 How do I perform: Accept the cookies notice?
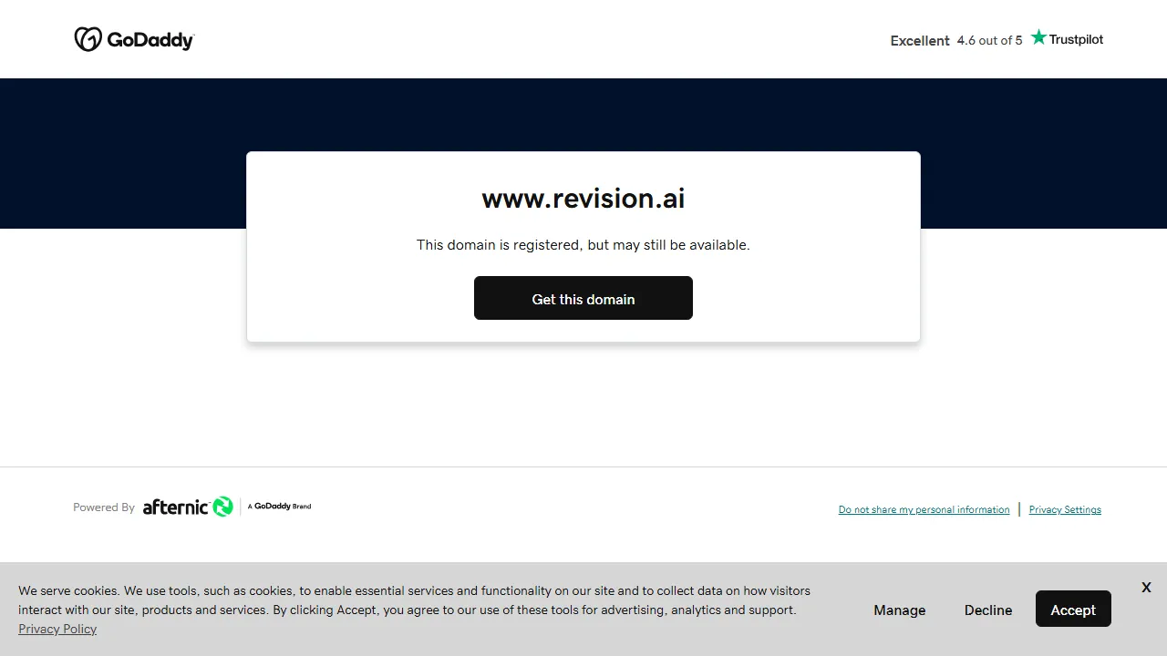click(x=1073, y=609)
